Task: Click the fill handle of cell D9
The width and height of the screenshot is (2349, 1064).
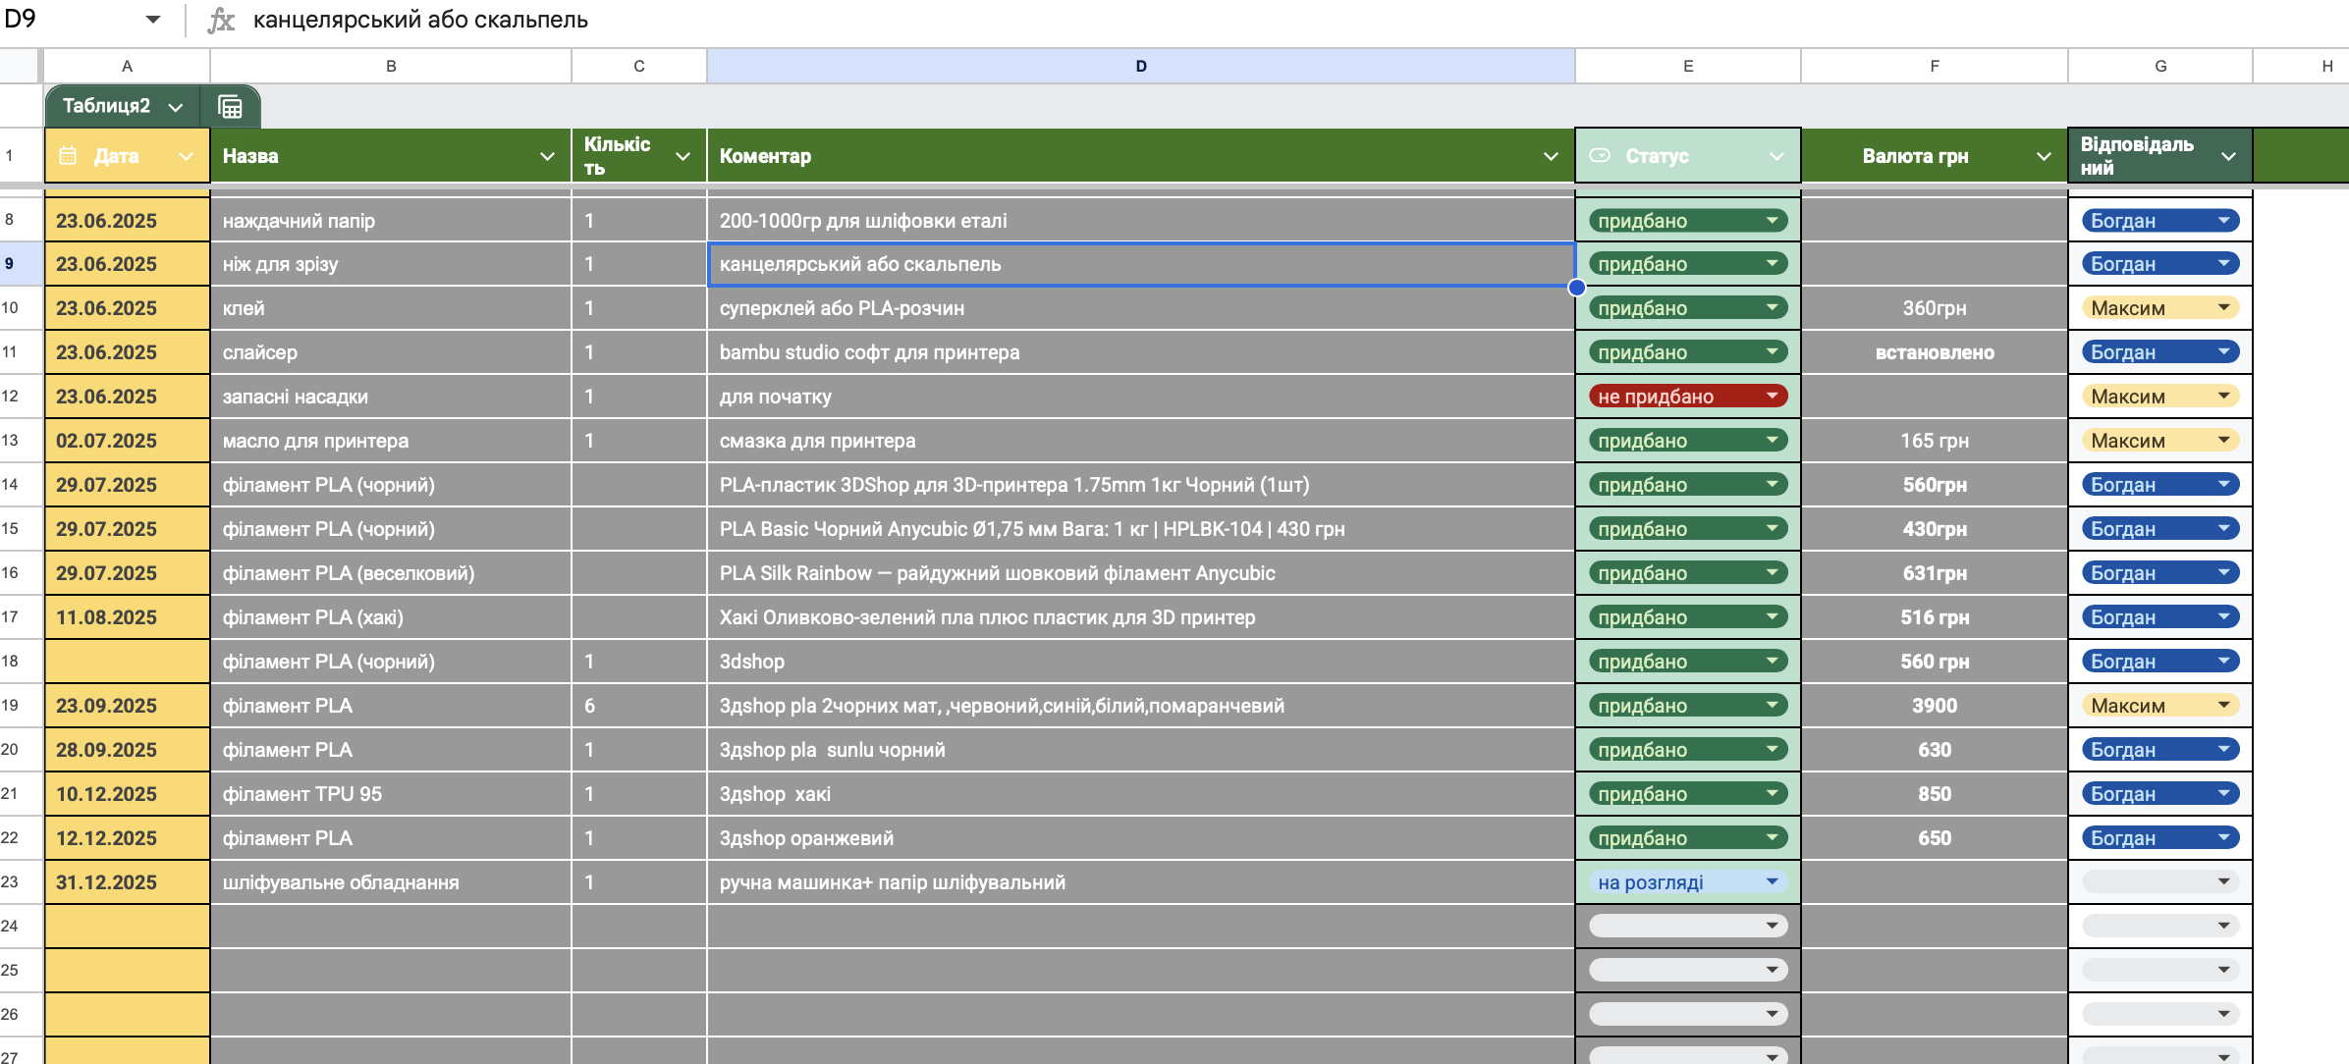Action: [x=1576, y=287]
